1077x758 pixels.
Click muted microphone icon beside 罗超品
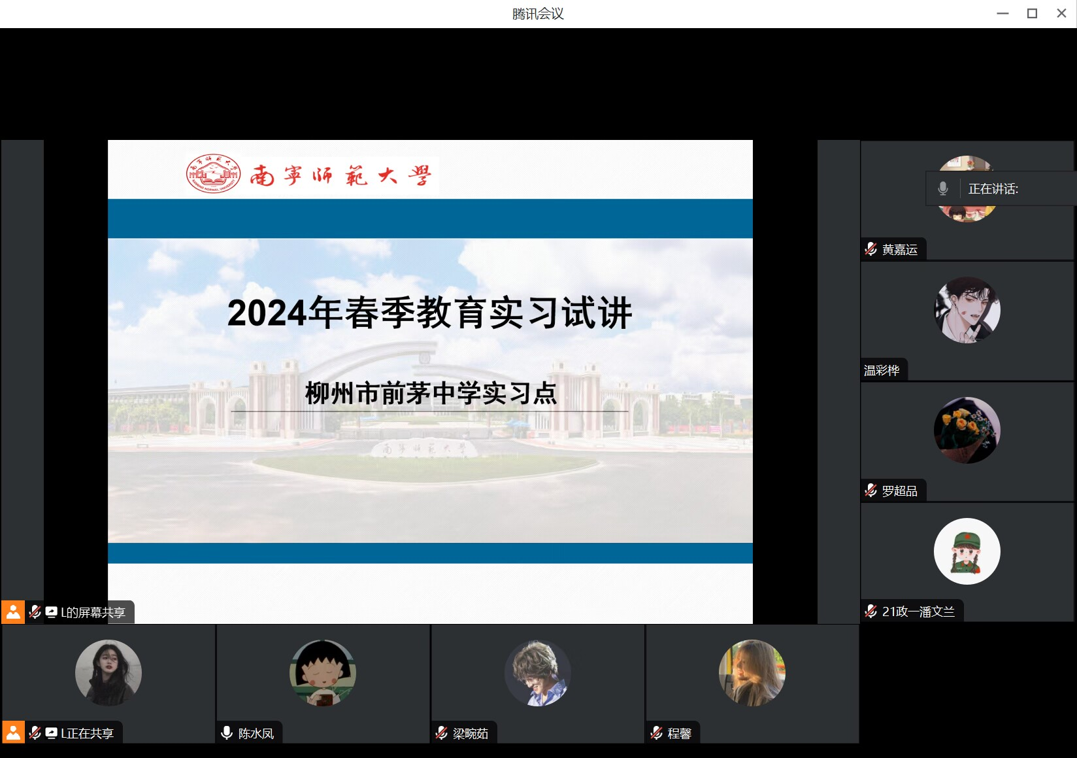coord(870,491)
